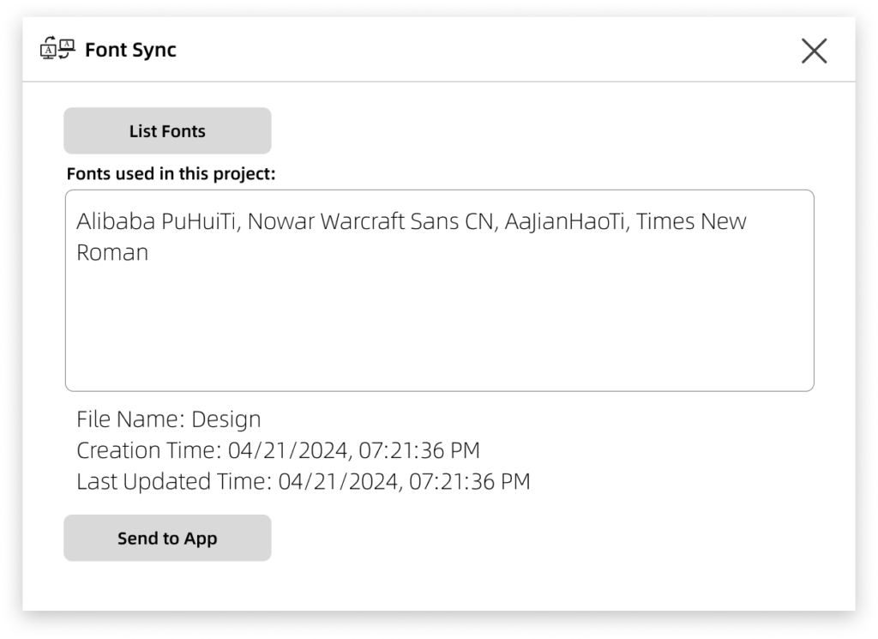Click inside the fonts list text box

(439, 326)
